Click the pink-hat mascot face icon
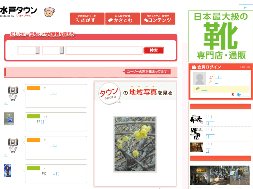 click(x=49, y=12)
